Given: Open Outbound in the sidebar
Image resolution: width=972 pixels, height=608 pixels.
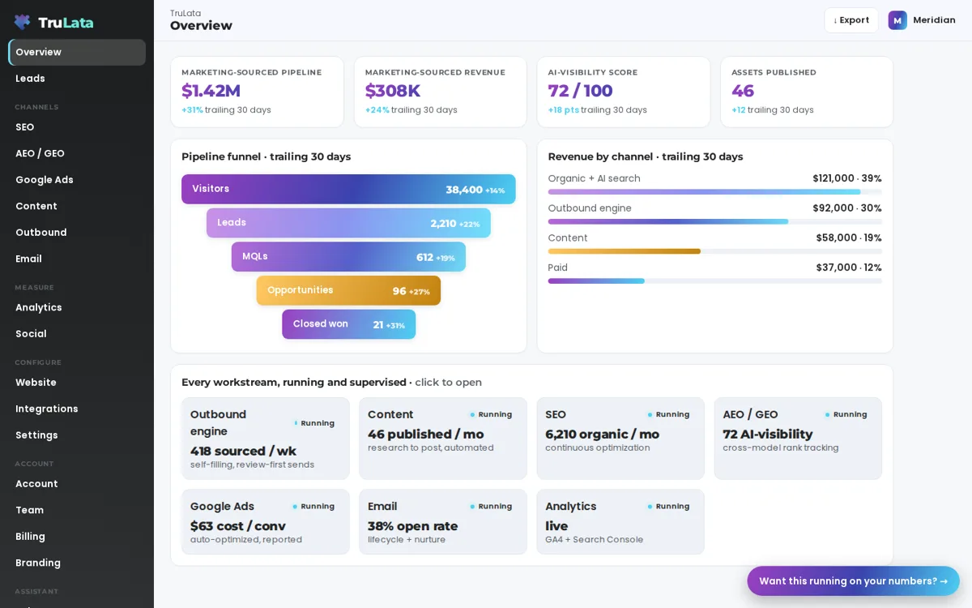Looking at the screenshot, I should (x=77, y=233).
